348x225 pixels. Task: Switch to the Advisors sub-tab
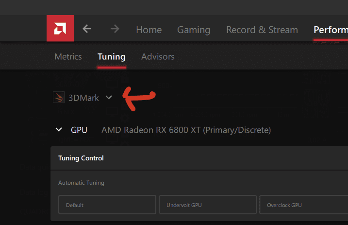click(158, 57)
